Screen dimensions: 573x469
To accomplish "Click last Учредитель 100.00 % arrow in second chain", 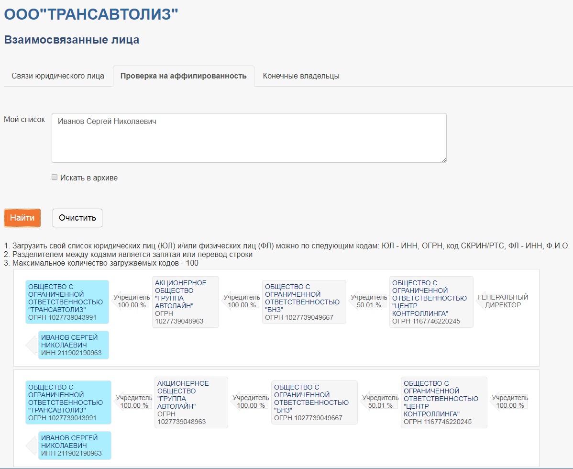I will [x=509, y=402].
